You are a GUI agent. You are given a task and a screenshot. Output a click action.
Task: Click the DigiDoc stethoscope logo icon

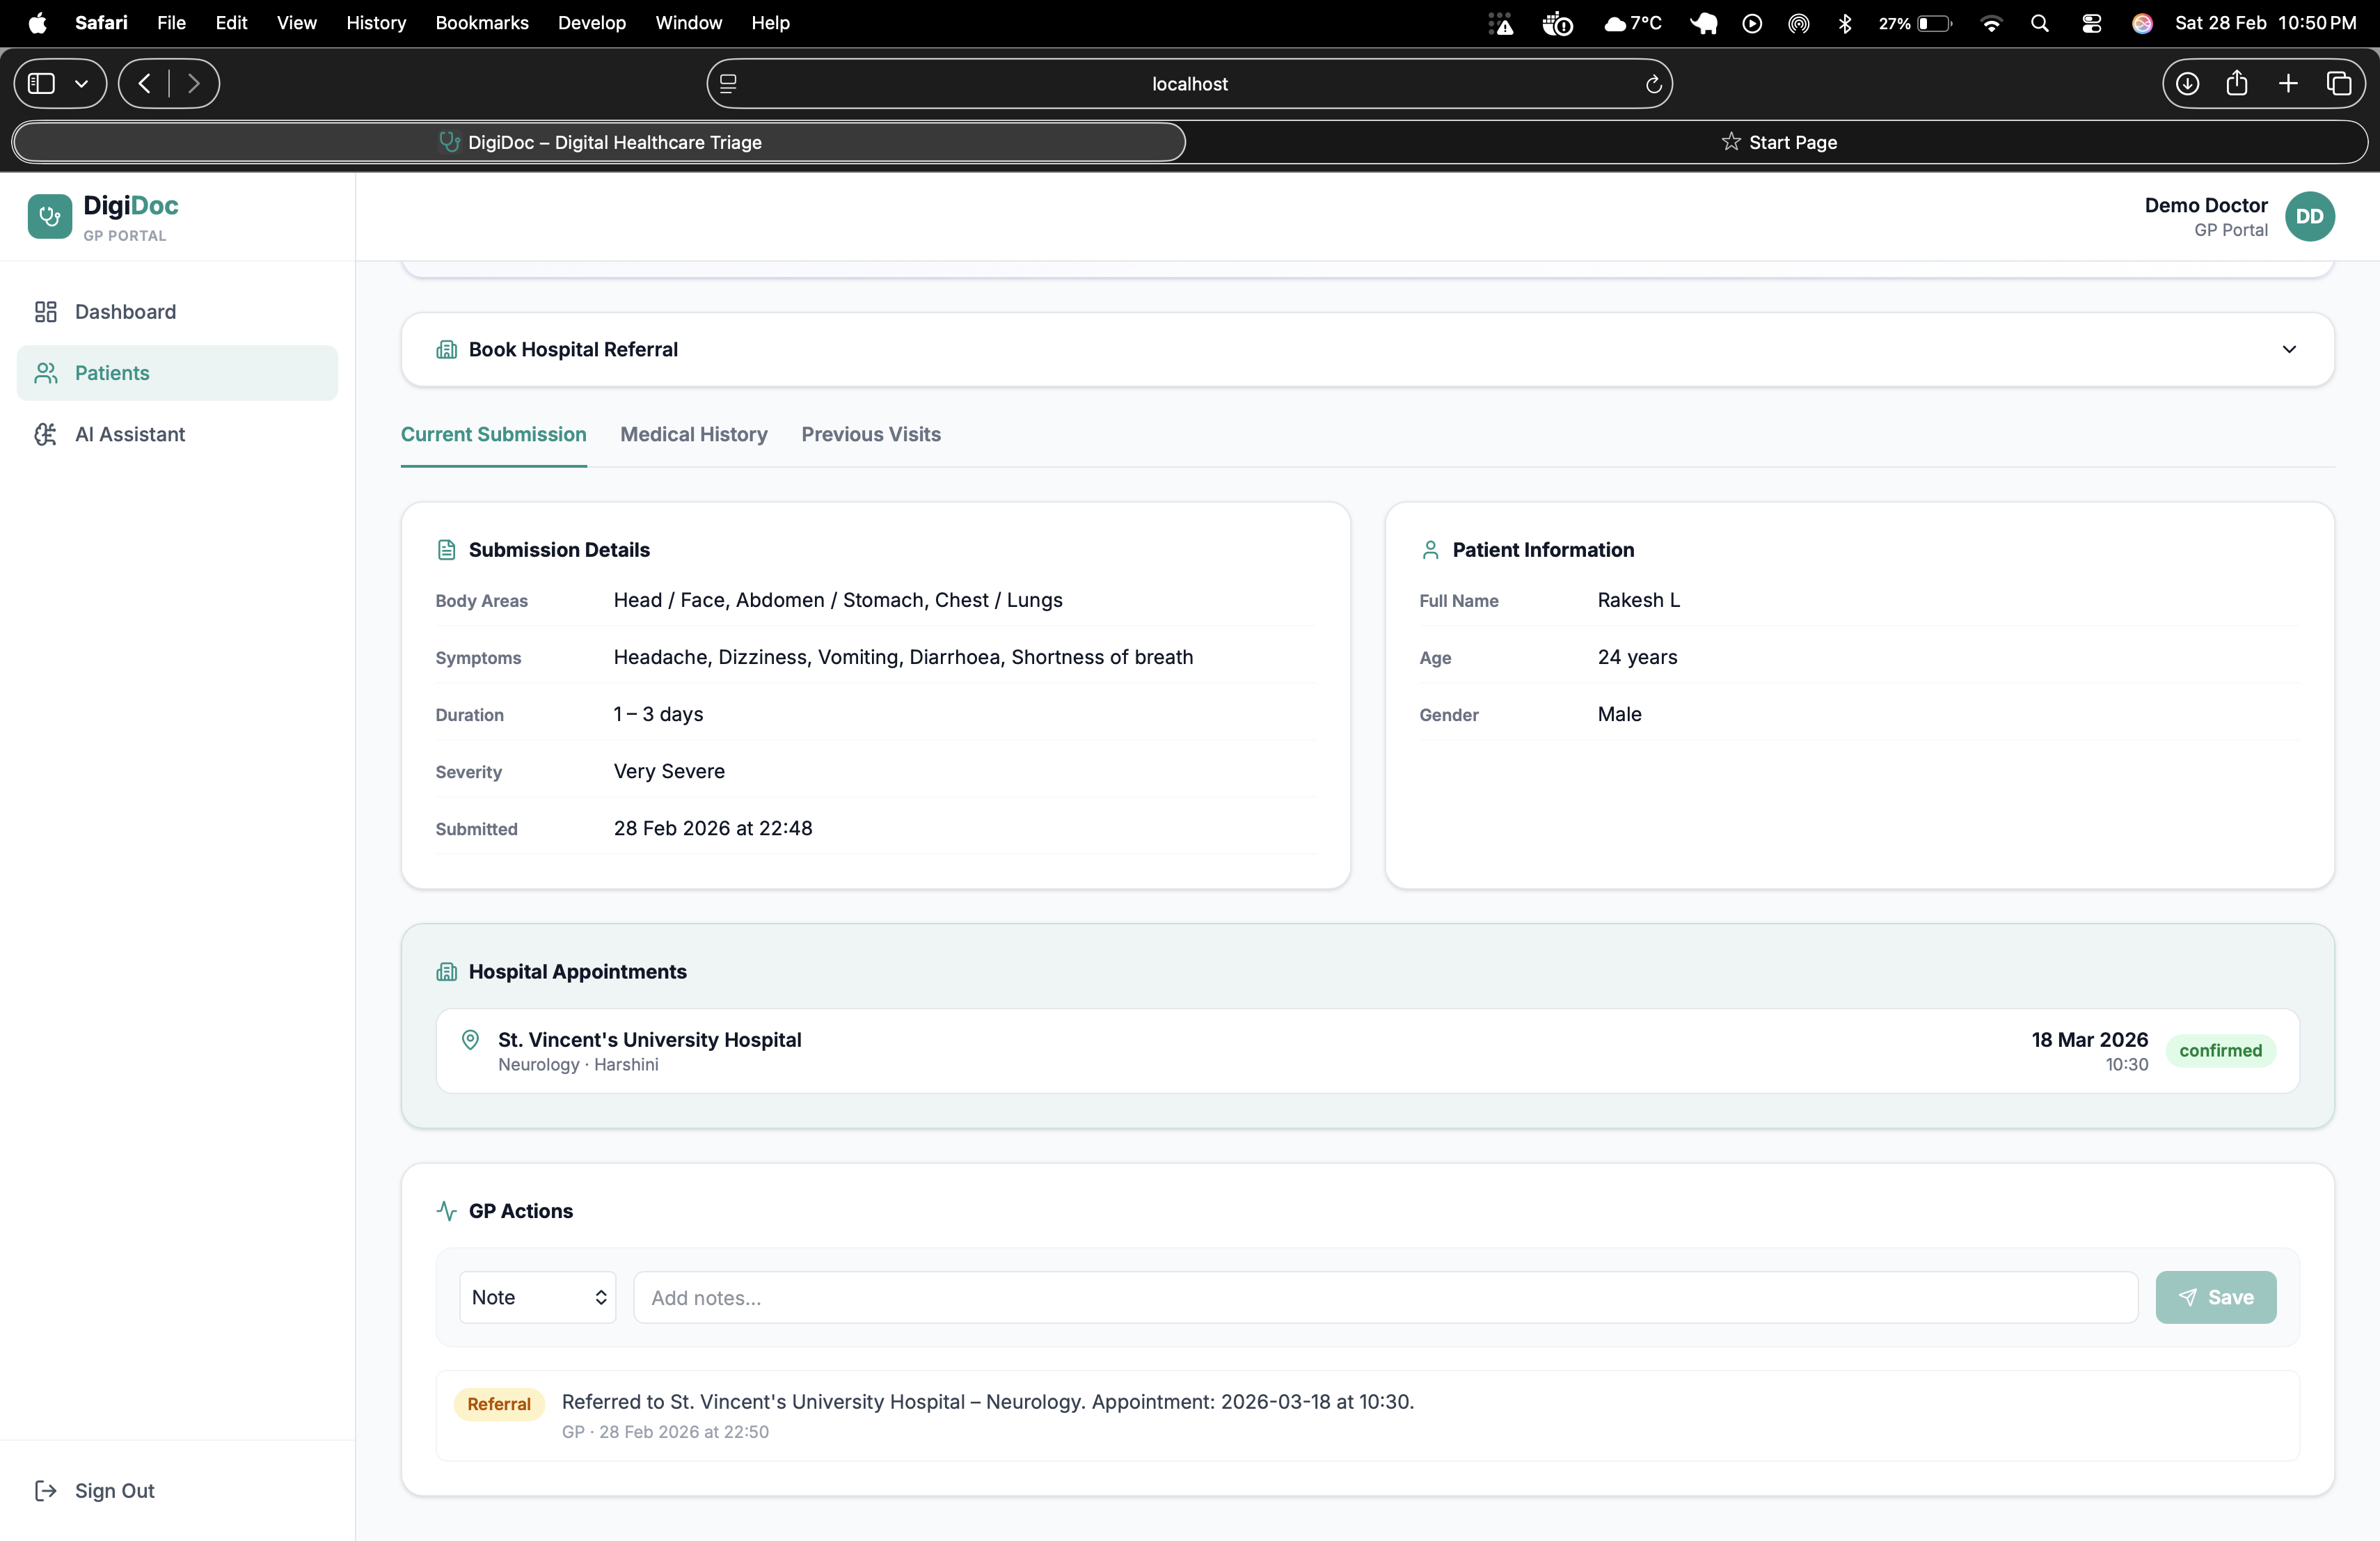pos(49,216)
